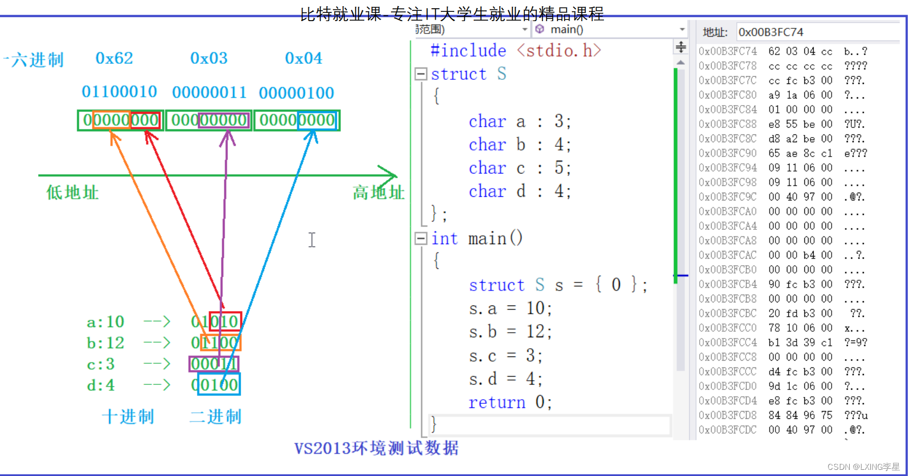908x476 pixels.
Task: Click the binary value 01100010
Action: [x=120, y=92]
